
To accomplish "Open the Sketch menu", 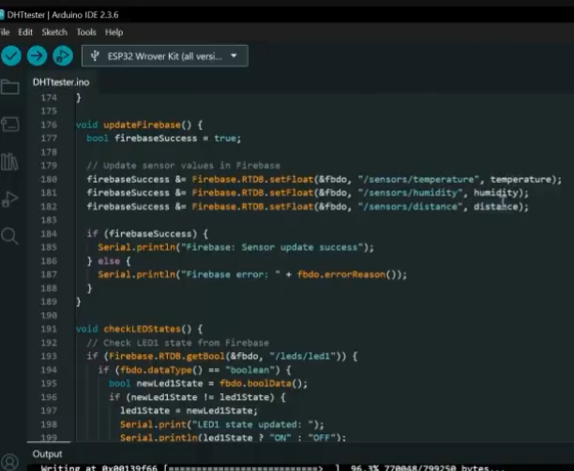I will 54,32.
